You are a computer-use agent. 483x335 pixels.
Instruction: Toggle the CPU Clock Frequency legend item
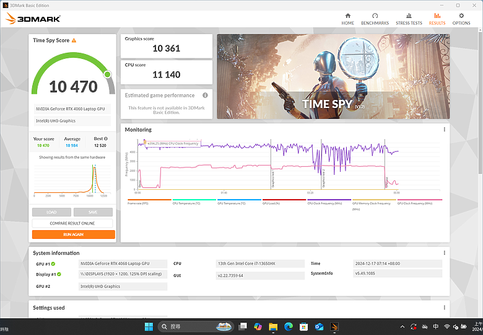pos(329,202)
